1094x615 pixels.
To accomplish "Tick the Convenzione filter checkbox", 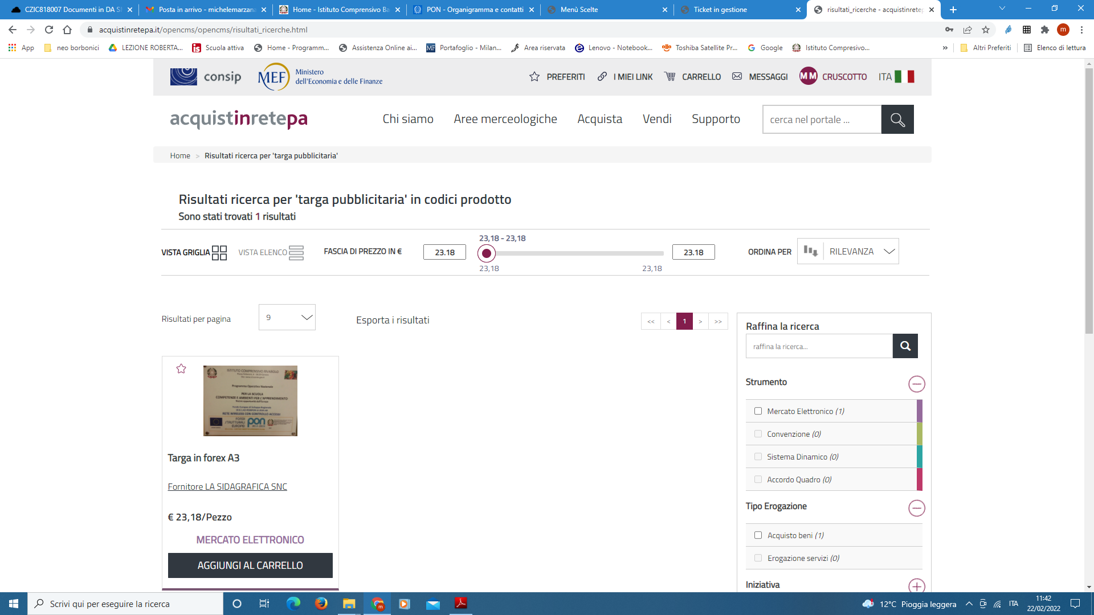I will click(758, 434).
